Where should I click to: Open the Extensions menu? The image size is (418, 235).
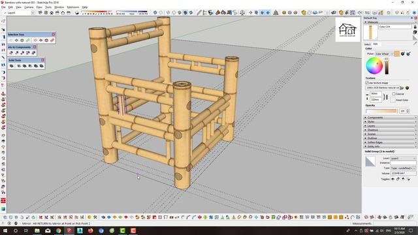[x=72, y=7]
